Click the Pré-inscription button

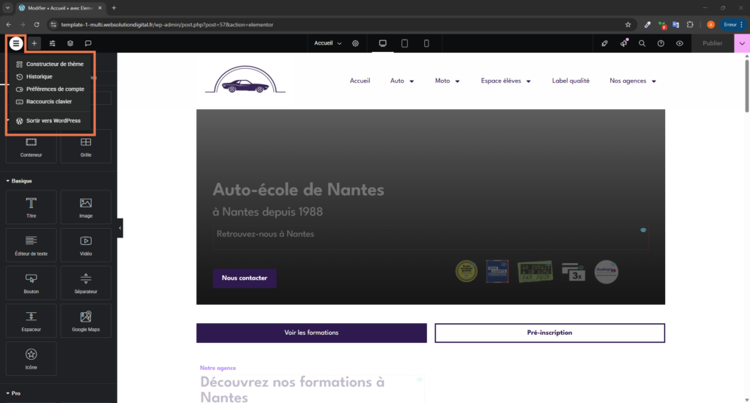pyautogui.click(x=549, y=333)
